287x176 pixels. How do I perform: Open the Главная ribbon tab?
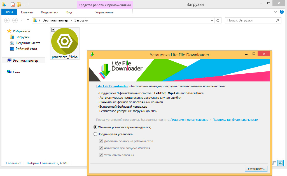click(27, 12)
